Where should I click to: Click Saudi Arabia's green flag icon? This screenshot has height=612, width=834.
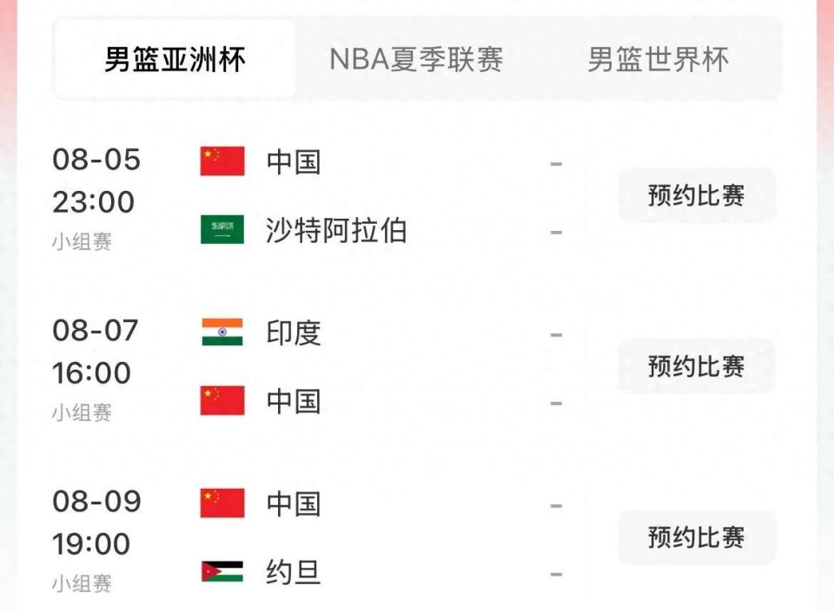tap(222, 230)
